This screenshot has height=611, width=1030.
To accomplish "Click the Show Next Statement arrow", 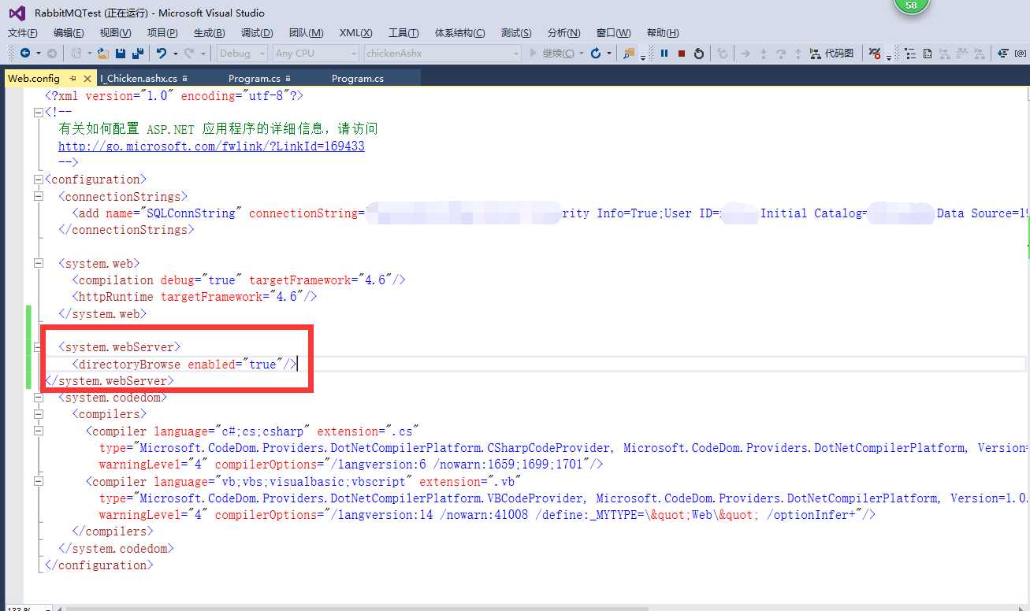I will [745, 54].
